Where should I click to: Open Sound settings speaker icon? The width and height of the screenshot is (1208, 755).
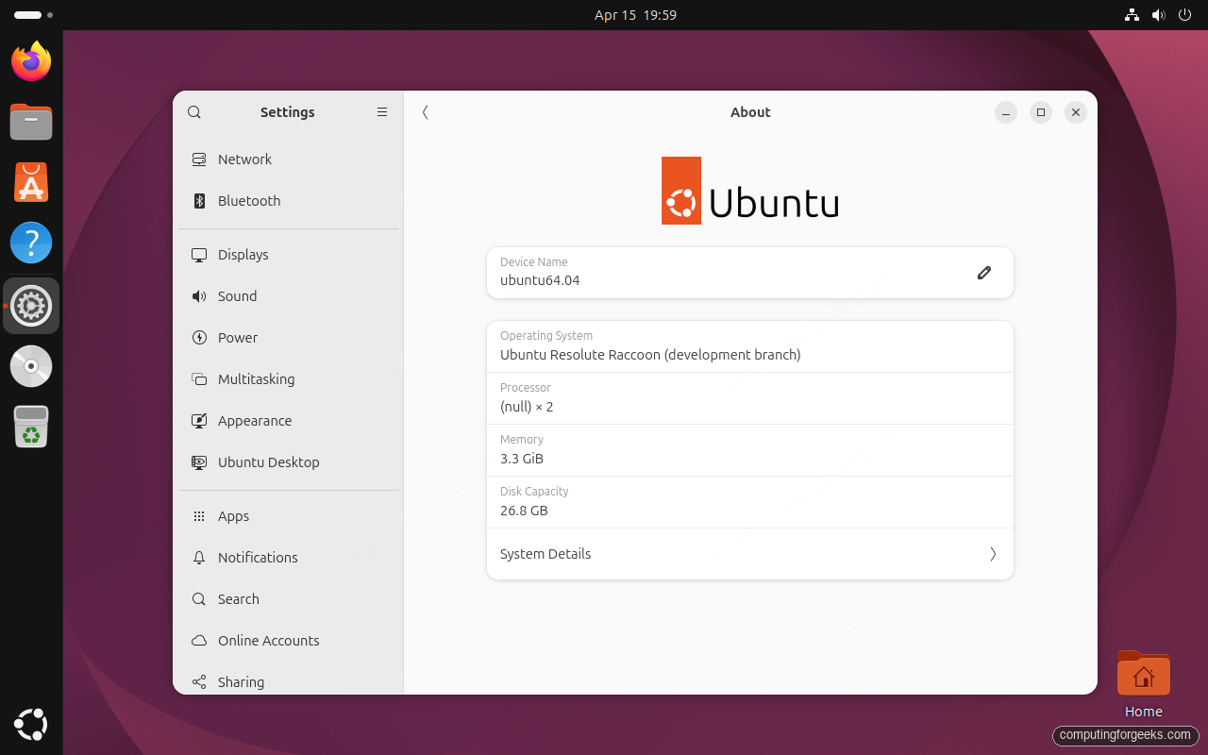[199, 295]
